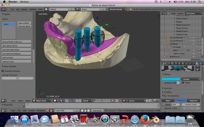Screen dimensions: 204x127
Task: Click the Start a Splint button
Action: (25, 23)
